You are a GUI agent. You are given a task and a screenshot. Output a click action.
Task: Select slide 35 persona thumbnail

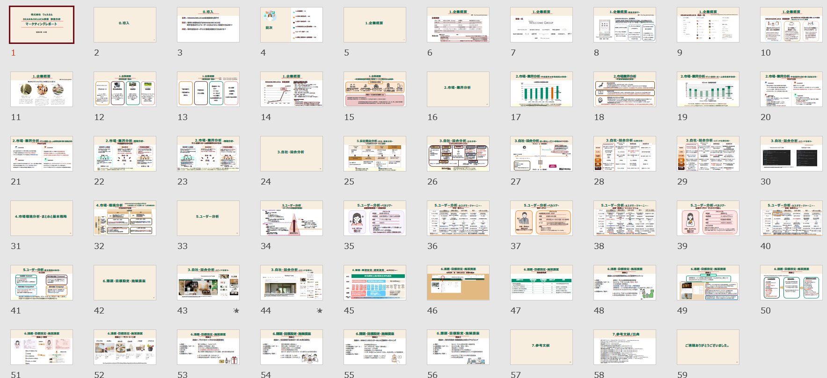[375, 218]
